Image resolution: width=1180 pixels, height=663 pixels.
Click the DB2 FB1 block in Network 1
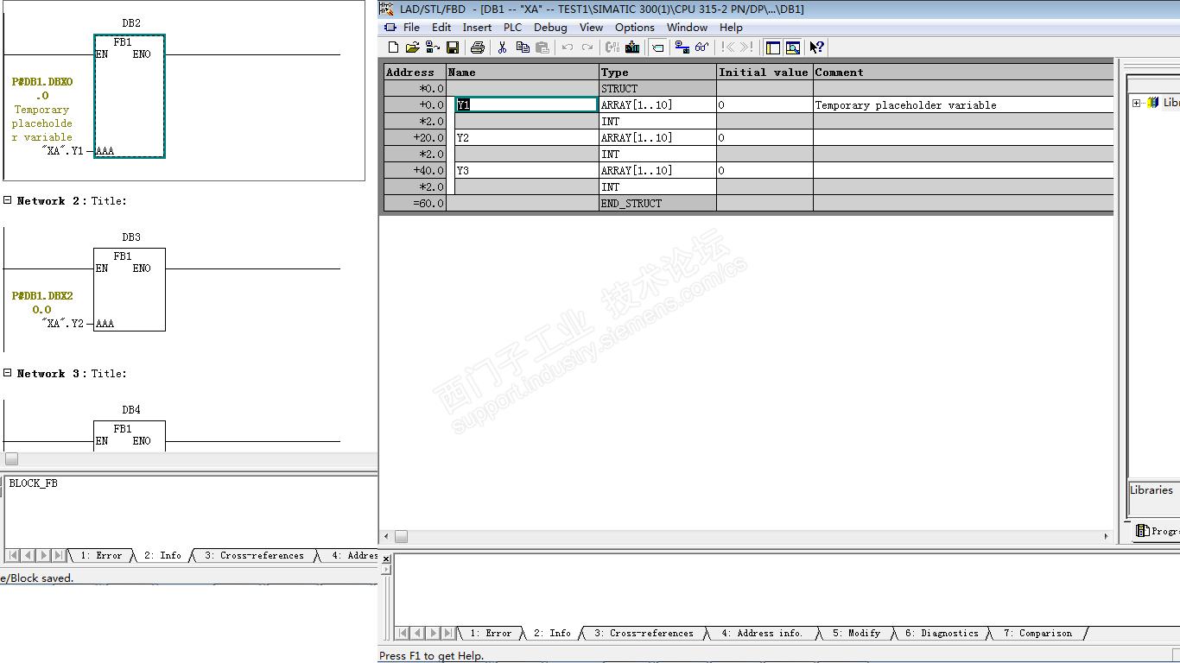[x=130, y=97]
